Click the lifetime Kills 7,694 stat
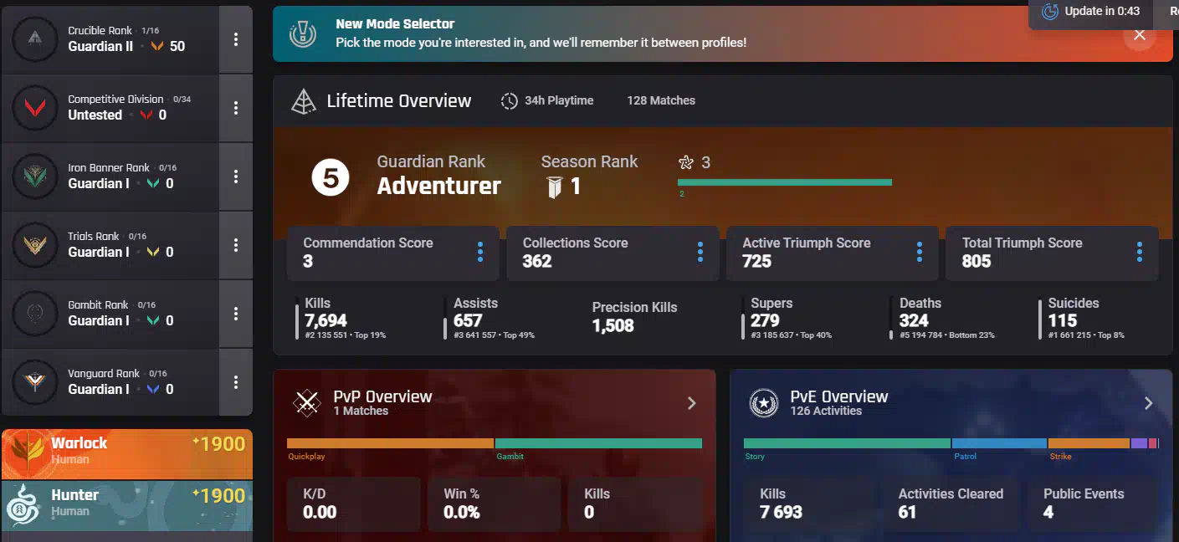This screenshot has width=1179, height=542. (341, 319)
